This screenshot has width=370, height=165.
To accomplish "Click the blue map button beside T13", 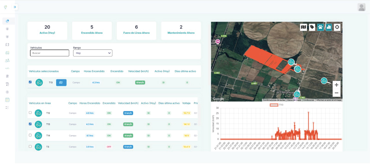I will point(61,82).
